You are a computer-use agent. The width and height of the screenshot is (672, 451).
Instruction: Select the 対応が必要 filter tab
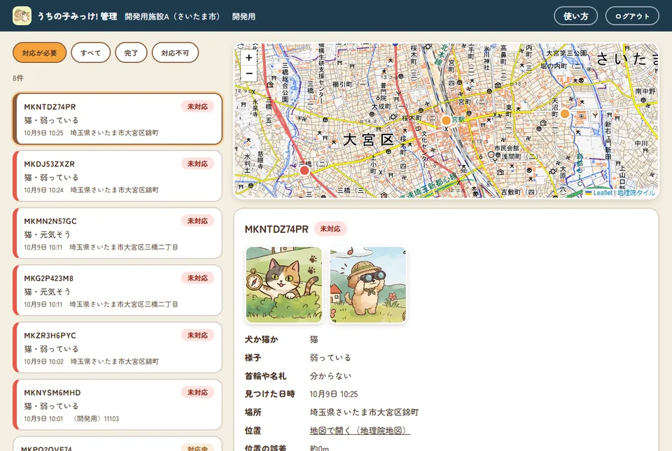(x=39, y=52)
